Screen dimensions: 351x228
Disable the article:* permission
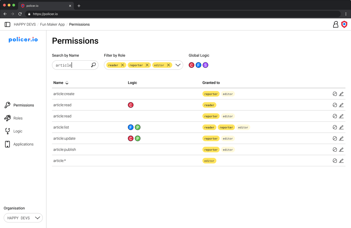(335, 160)
